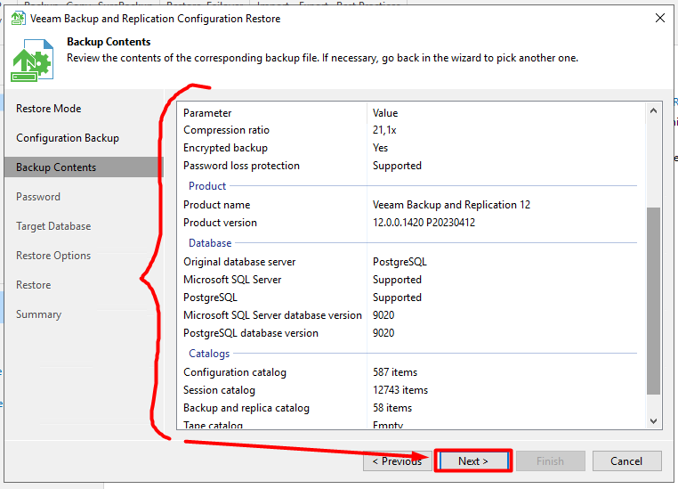Select the Summary wizard step
Viewport: 678px width, 489px height.
tap(38, 314)
